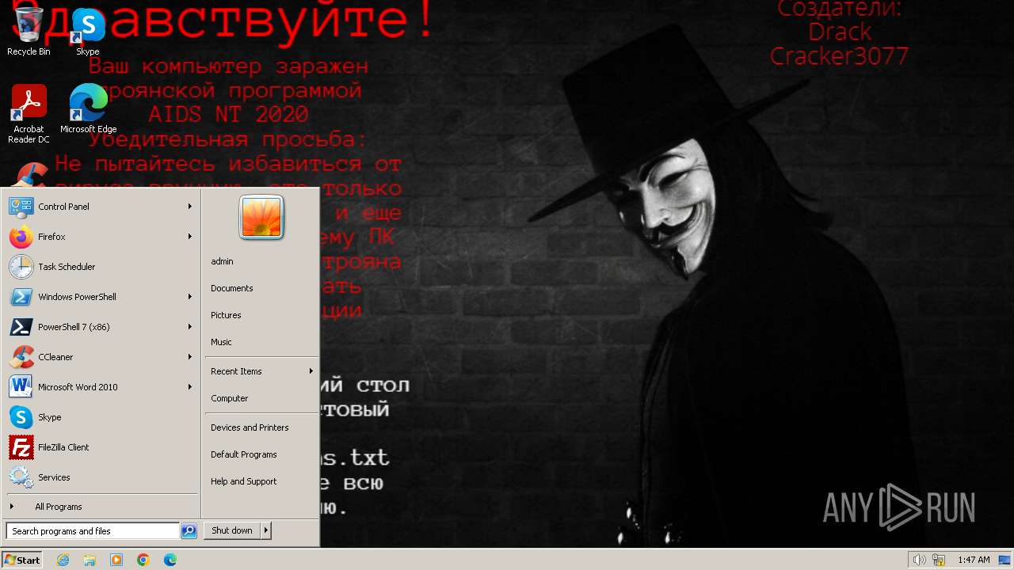Click the user account flower picture
This screenshot has height=570, width=1014.
point(261,217)
